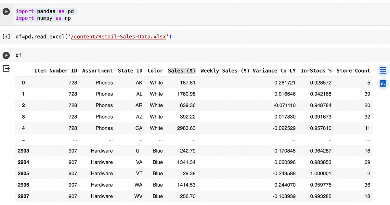Click the file path string in read_excel

pos(118,37)
